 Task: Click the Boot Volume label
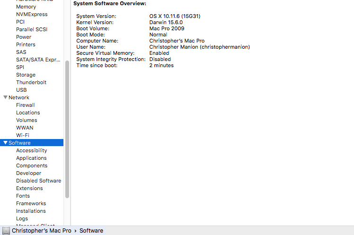93,28
